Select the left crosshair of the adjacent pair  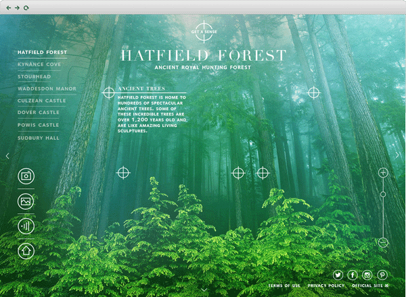(238, 173)
